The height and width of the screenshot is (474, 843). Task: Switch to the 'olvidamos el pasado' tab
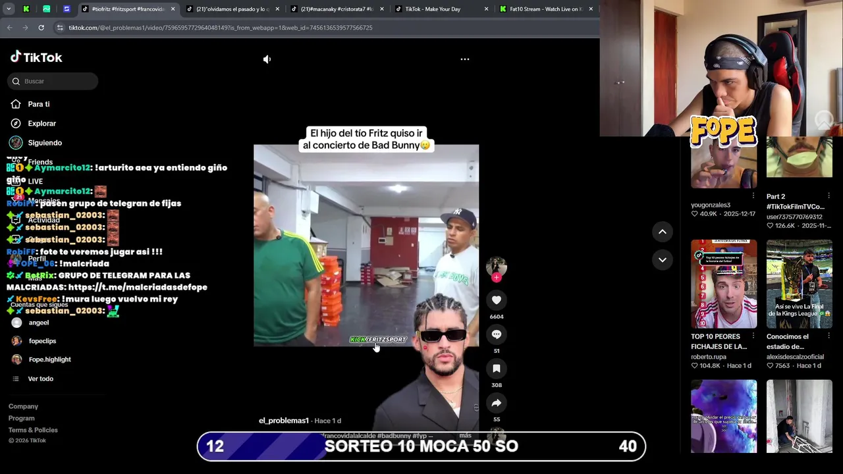tap(231, 9)
